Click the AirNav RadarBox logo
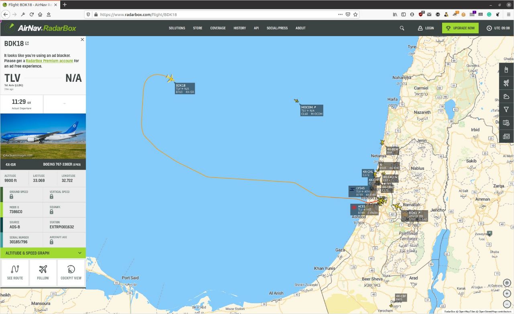This screenshot has height=314, width=514. 41,28
